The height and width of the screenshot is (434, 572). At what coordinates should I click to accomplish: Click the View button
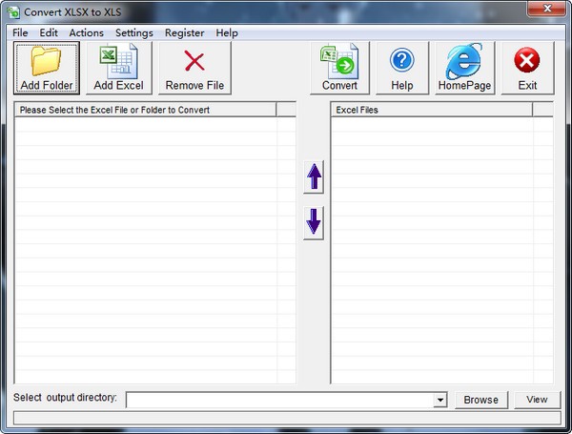(x=537, y=400)
